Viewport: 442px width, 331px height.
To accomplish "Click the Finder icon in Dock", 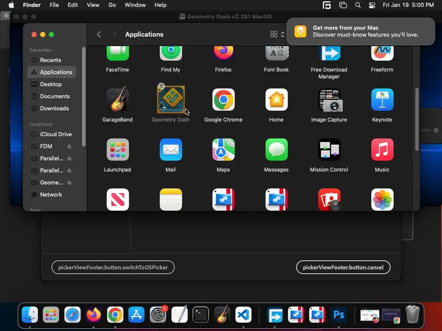I will 30,315.
